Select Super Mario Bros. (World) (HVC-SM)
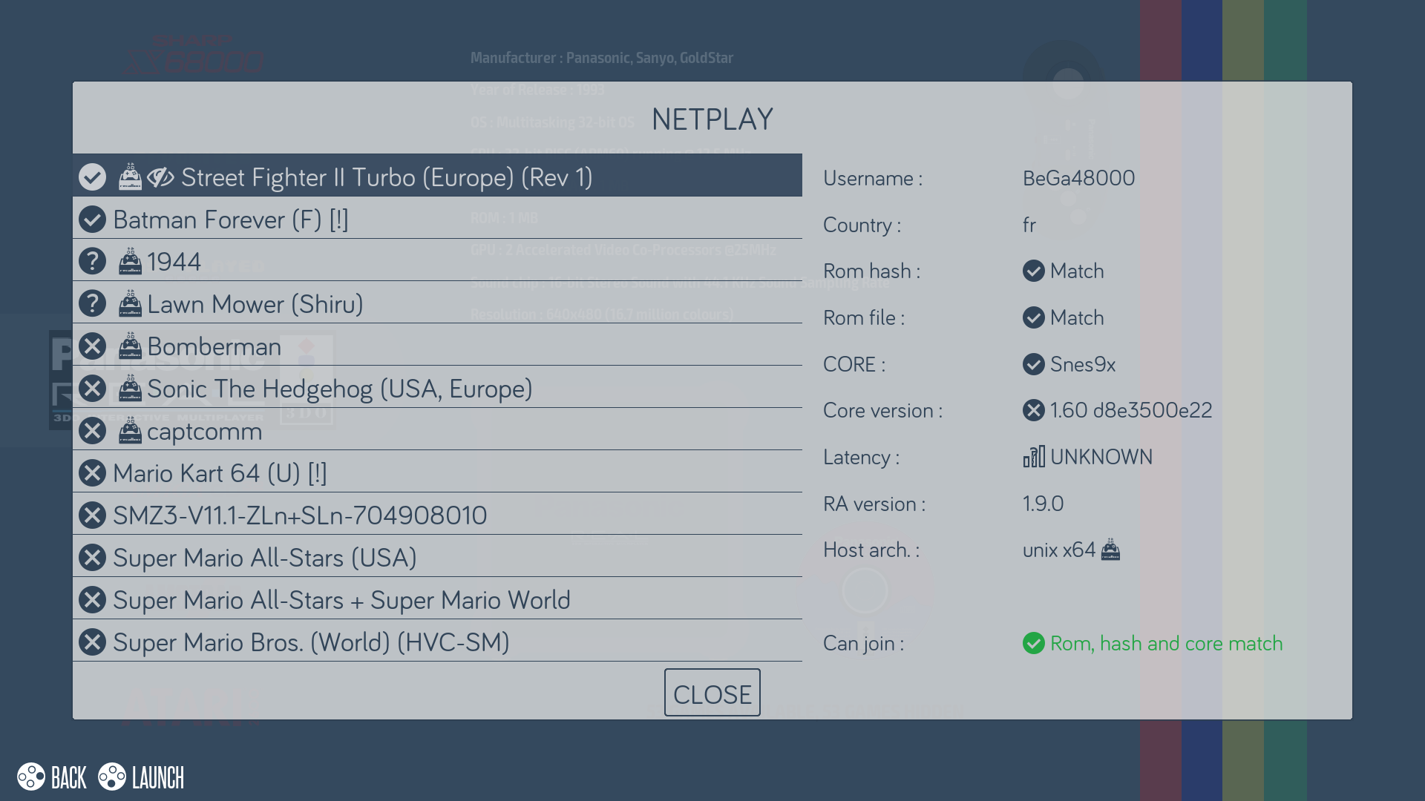The width and height of the screenshot is (1425, 801). click(437, 641)
